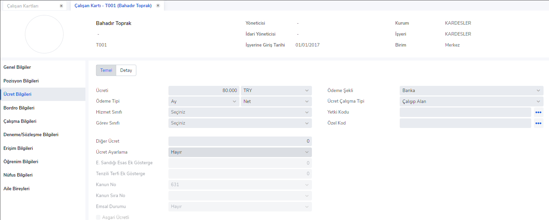Close the Çalışan Kartı T001 tab
The width and height of the screenshot is (549, 220).
(158, 6)
